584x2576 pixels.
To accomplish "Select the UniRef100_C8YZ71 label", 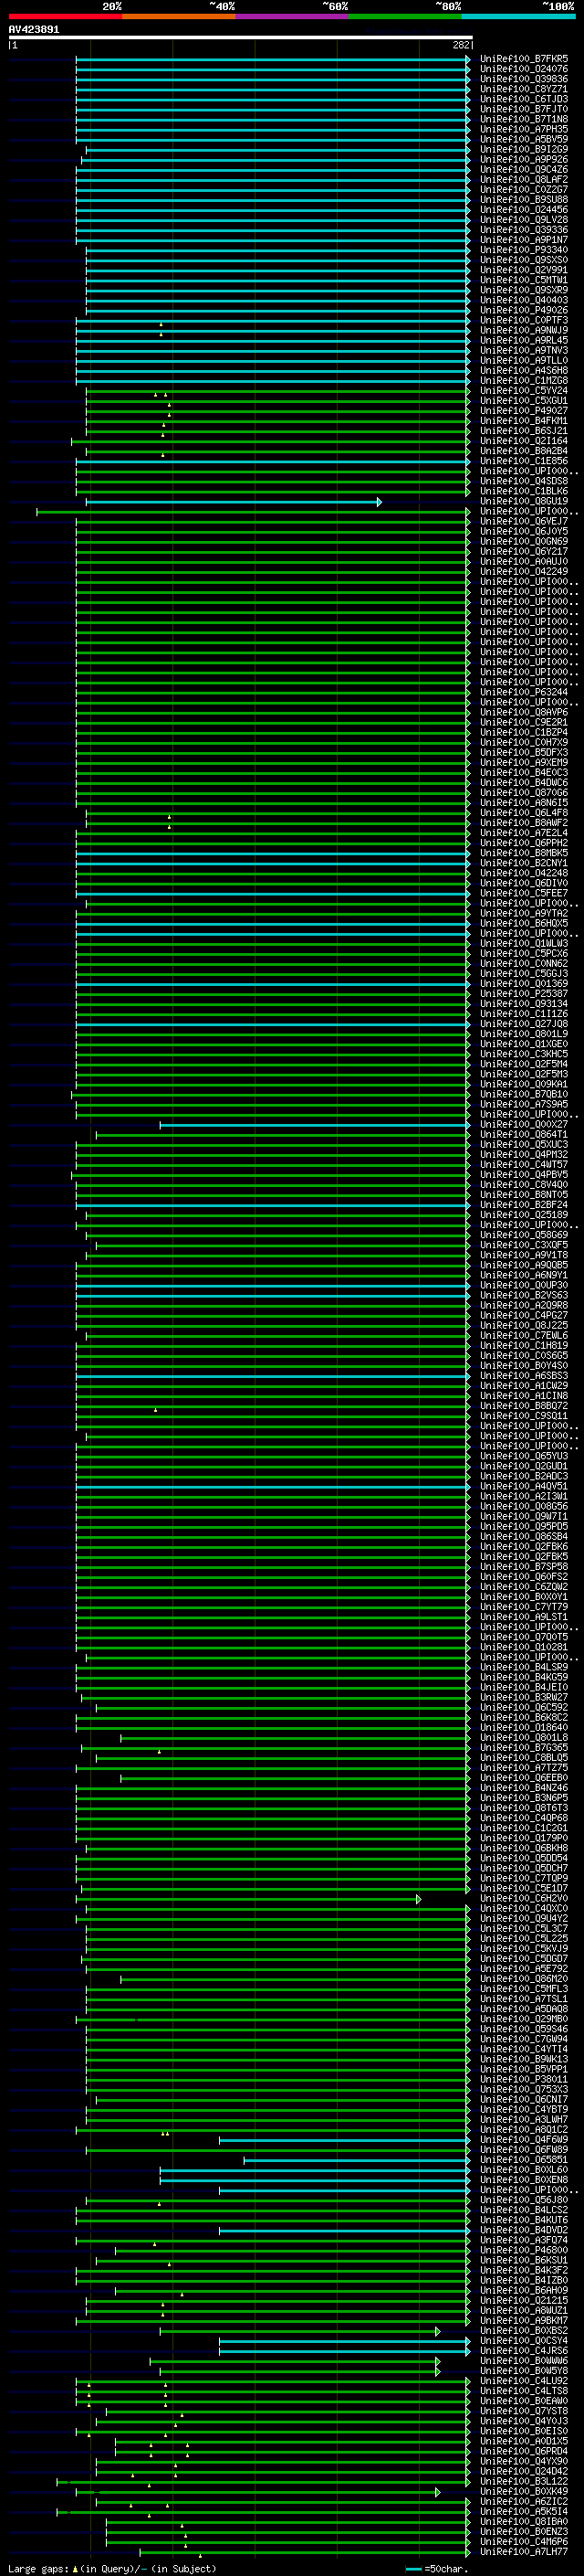I will 524,89.
